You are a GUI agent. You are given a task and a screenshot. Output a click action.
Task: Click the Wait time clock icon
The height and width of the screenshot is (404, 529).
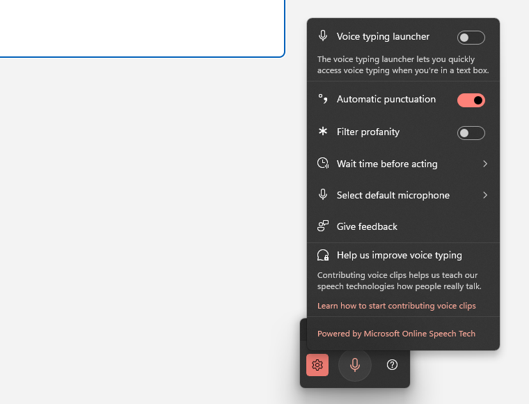pyautogui.click(x=323, y=164)
